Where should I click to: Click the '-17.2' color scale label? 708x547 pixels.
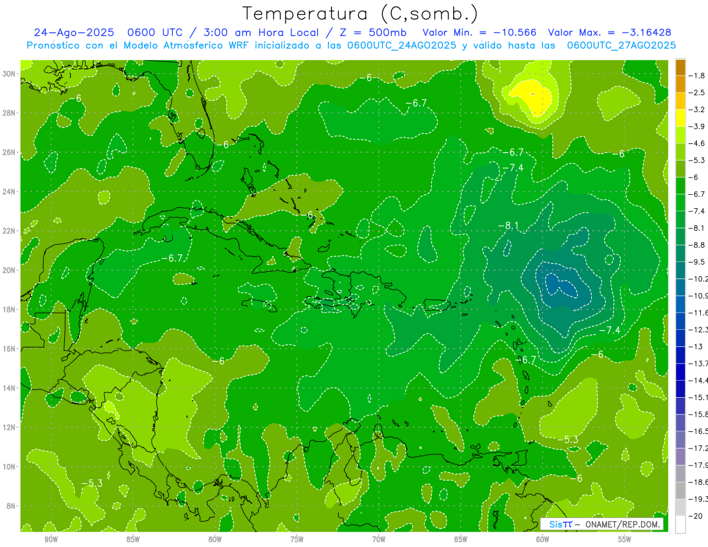tap(698, 448)
